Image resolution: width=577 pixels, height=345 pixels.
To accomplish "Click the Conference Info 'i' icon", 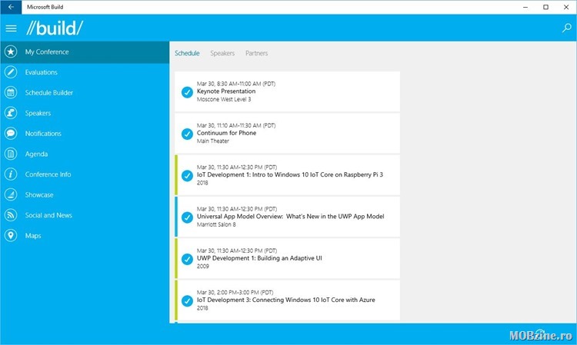I will [x=11, y=174].
